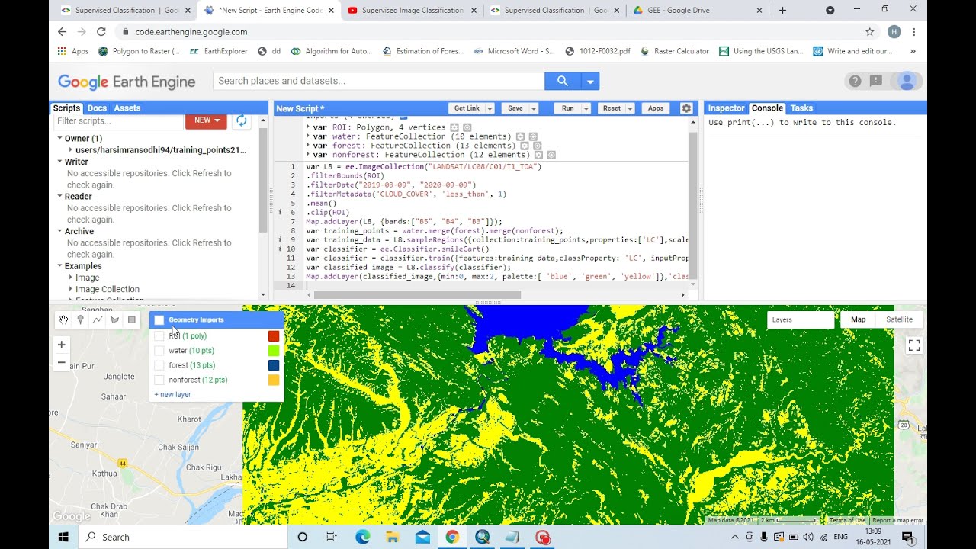Switch to the Console tab
Viewport: 976px width, 549px height.
(x=767, y=108)
